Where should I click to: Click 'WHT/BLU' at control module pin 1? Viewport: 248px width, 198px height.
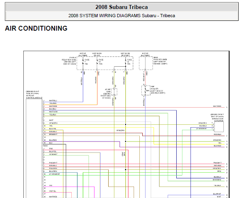click(x=53, y=101)
